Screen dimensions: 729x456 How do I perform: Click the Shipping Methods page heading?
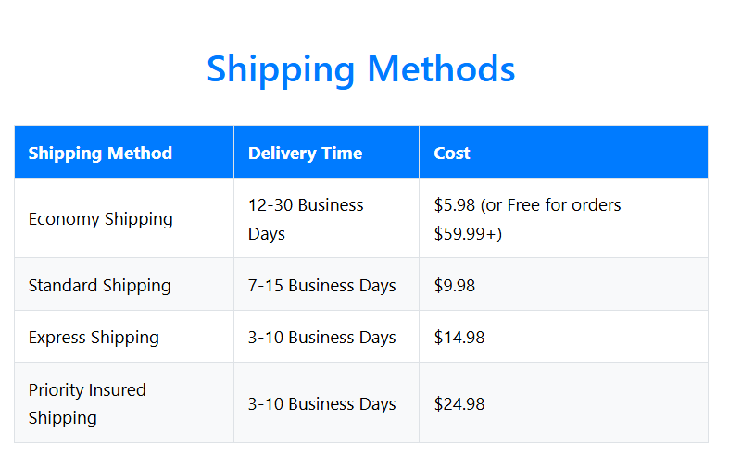pyautogui.click(x=360, y=69)
